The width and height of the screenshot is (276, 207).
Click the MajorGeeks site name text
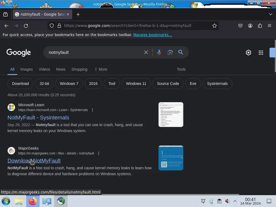[x=29, y=149]
